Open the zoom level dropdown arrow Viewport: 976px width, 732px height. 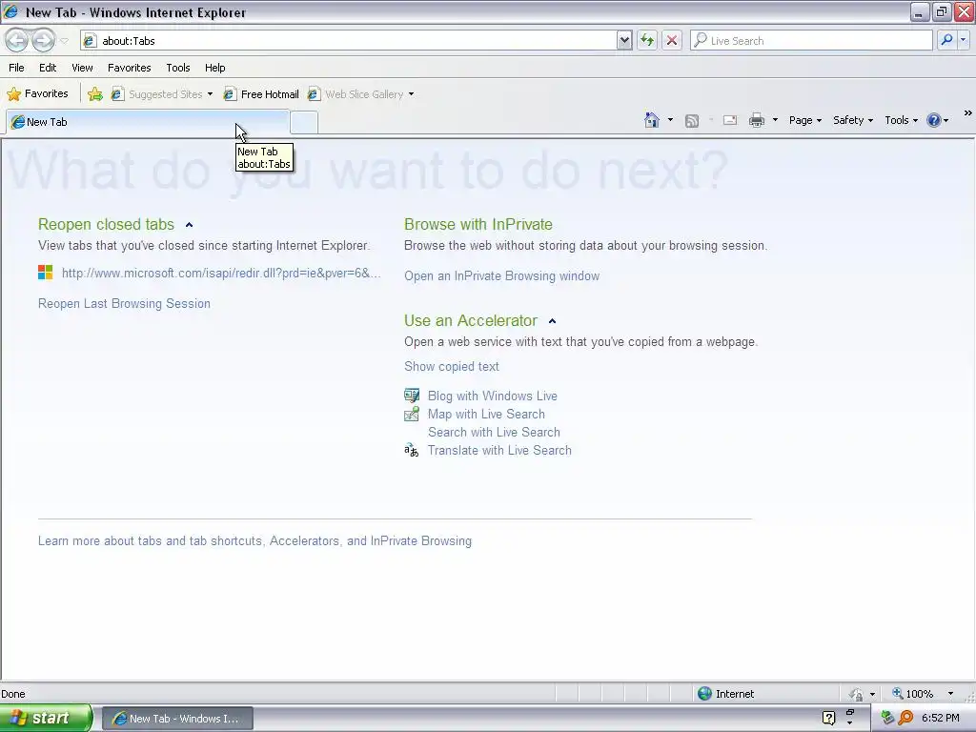(x=950, y=694)
